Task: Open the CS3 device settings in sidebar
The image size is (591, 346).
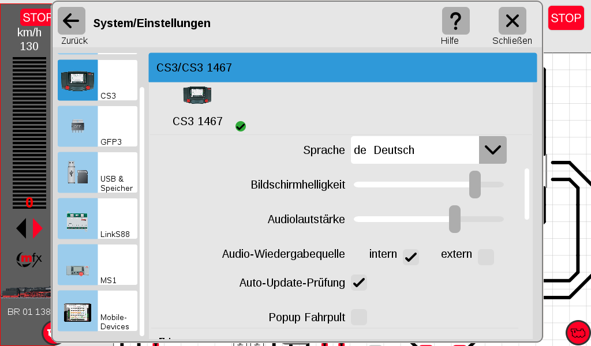Action: [x=97, y=81]
